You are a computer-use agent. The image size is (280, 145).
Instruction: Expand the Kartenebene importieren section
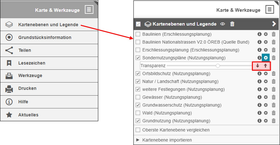[164, 140]
